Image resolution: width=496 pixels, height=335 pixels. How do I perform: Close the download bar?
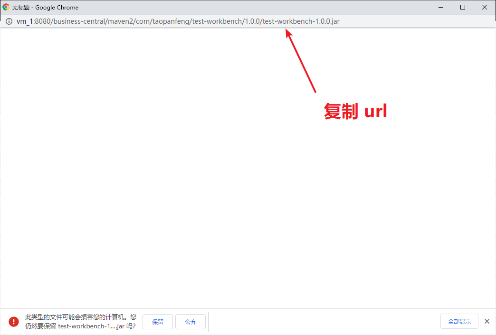(487, 321)
